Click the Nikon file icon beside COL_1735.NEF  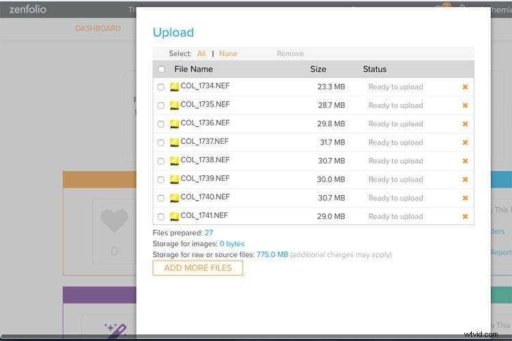[174, 105]
